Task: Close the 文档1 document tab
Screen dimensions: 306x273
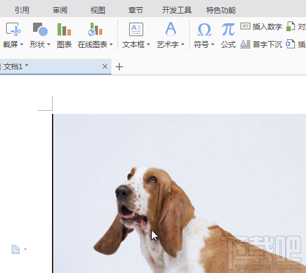Action: click(x=105, y=67)
